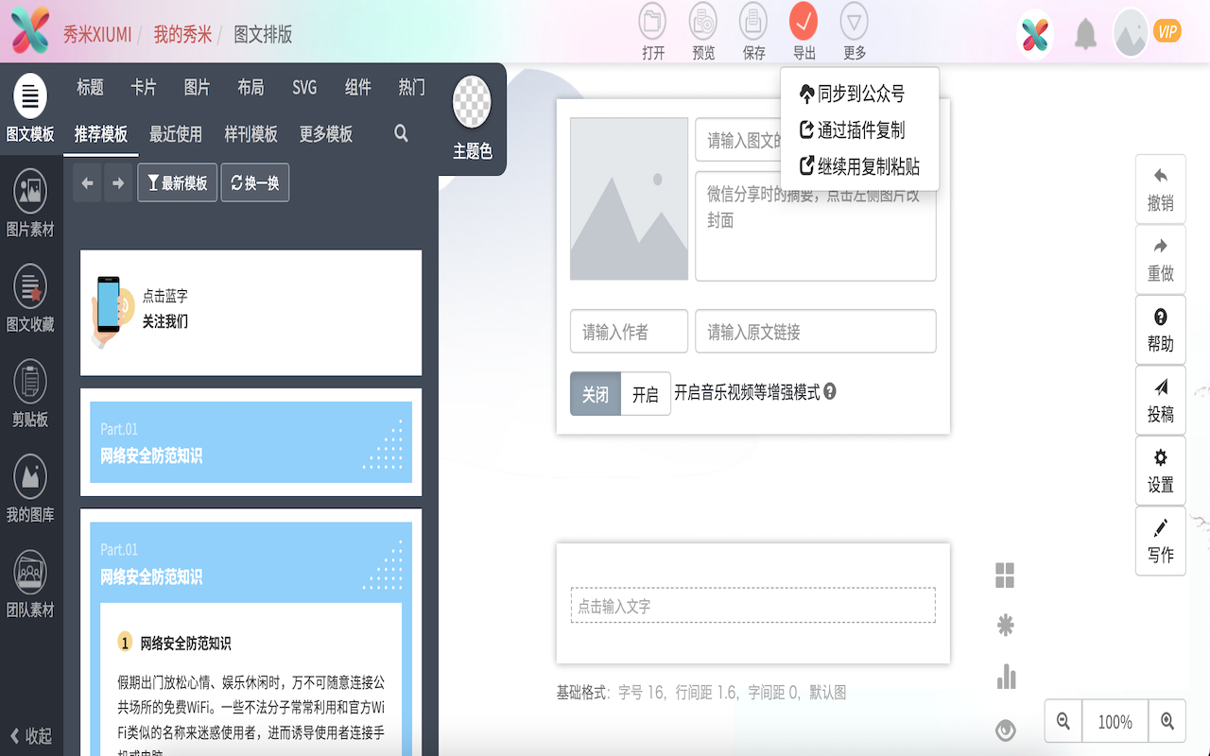The height and width of the screenshot is (756, 1210).
Task: Redo with the 重做 icon
Action: tap(1160, 259)
